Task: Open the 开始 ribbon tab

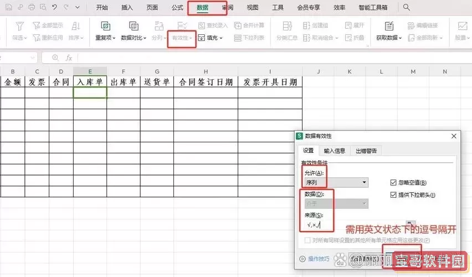Action: (x=102, y=8)
